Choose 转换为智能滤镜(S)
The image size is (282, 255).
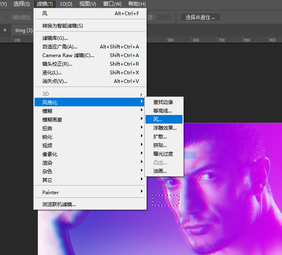point(90,26)
